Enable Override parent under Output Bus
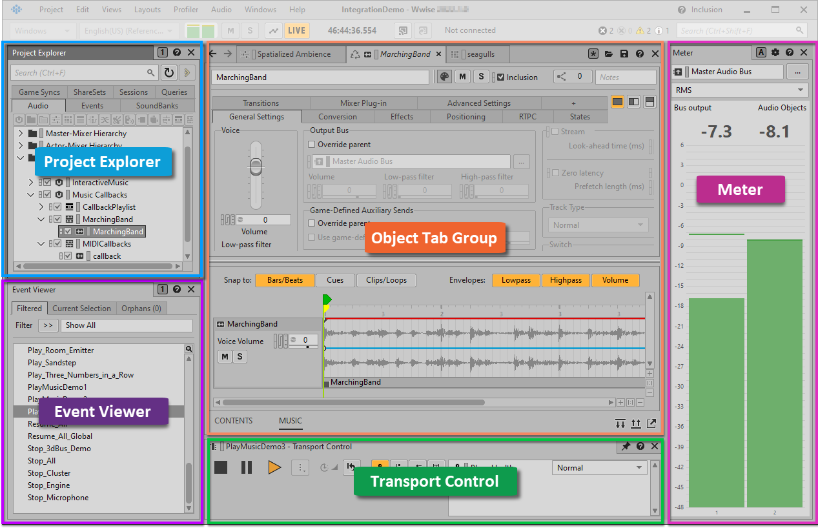818x528 pixels. (x=312, y=145)
